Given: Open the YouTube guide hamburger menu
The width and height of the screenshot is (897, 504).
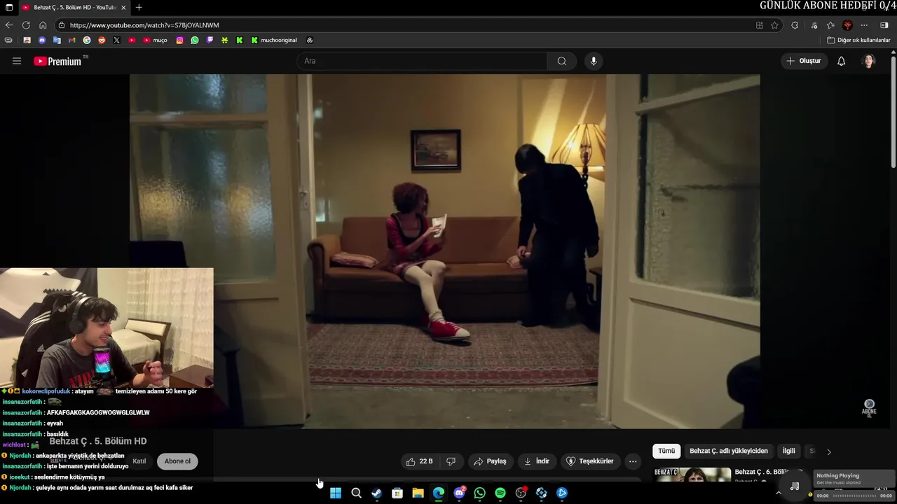Looking at the screenshot, I should (17, 61).
